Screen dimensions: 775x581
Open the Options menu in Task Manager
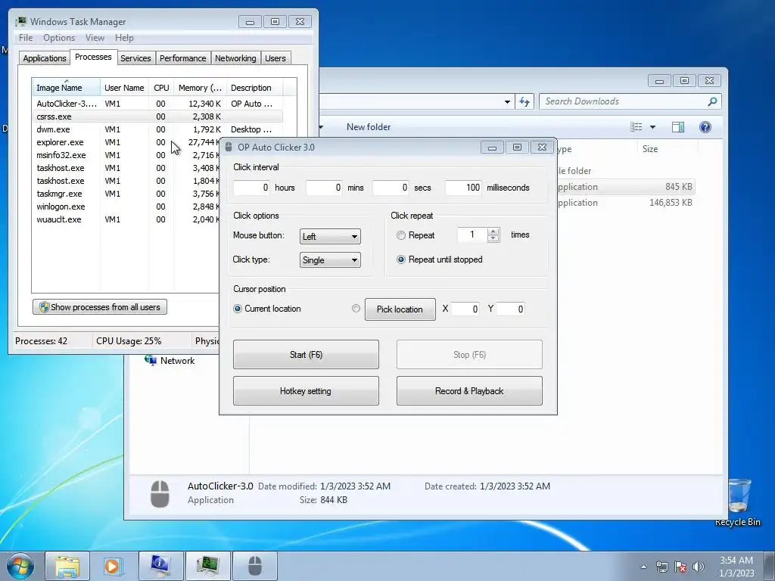59,38
